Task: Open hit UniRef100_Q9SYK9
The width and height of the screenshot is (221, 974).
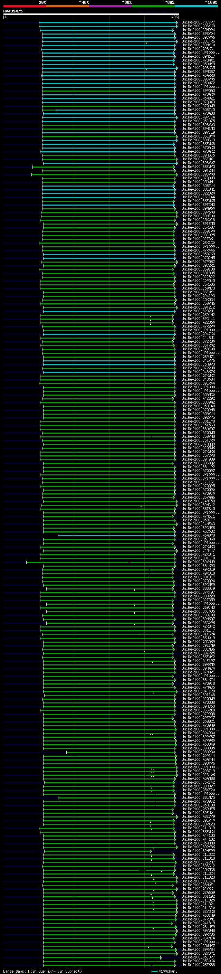Action: click(x=198, y=26)
